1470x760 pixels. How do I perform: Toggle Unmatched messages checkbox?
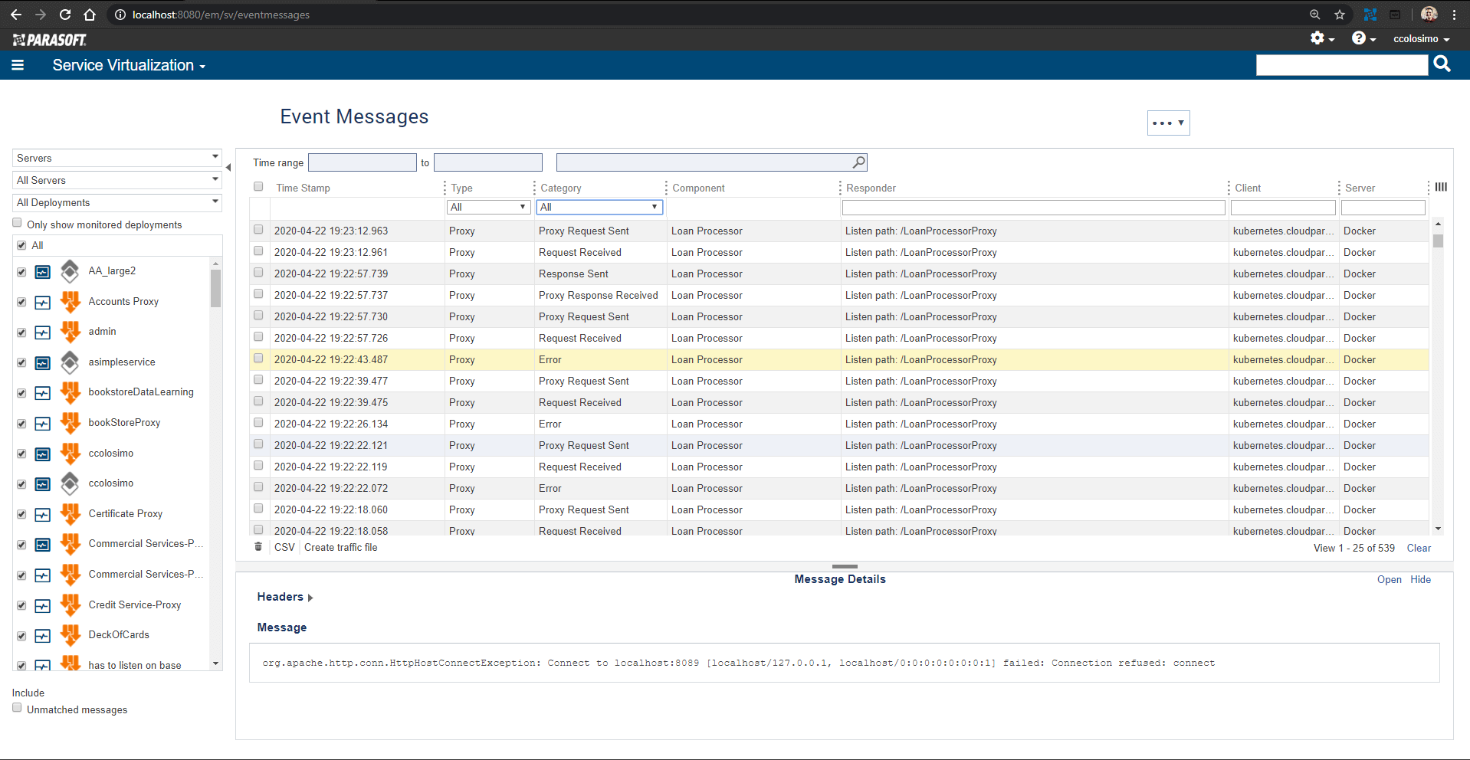[x=18, y=709]
